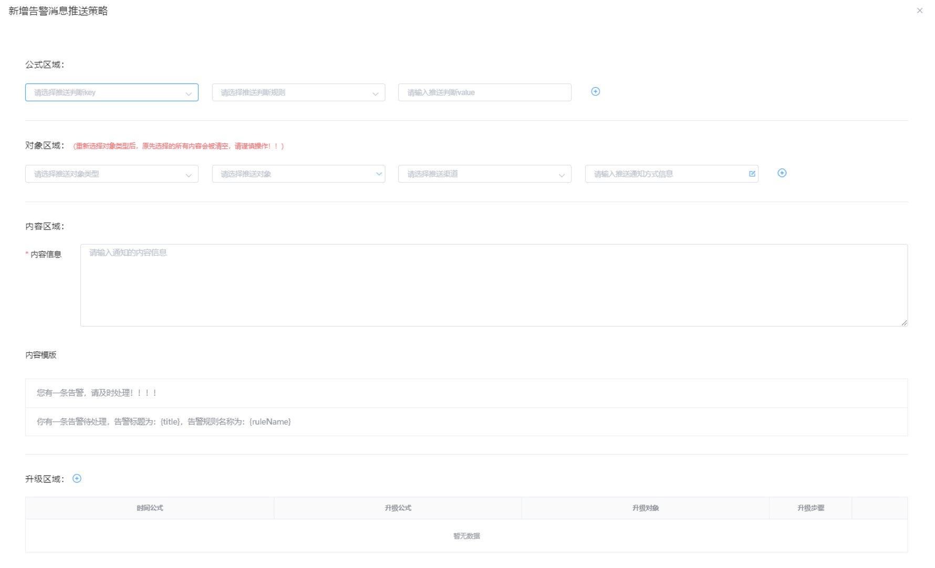
Task: Select template 您有一条告警，请及时处理
Action: pos(97,393)
